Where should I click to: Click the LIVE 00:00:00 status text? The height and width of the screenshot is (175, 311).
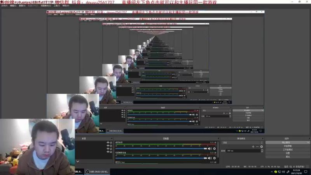(232, 167)
